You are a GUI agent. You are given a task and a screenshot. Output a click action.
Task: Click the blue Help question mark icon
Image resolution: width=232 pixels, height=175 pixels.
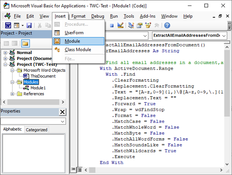(x=167, y=25)
